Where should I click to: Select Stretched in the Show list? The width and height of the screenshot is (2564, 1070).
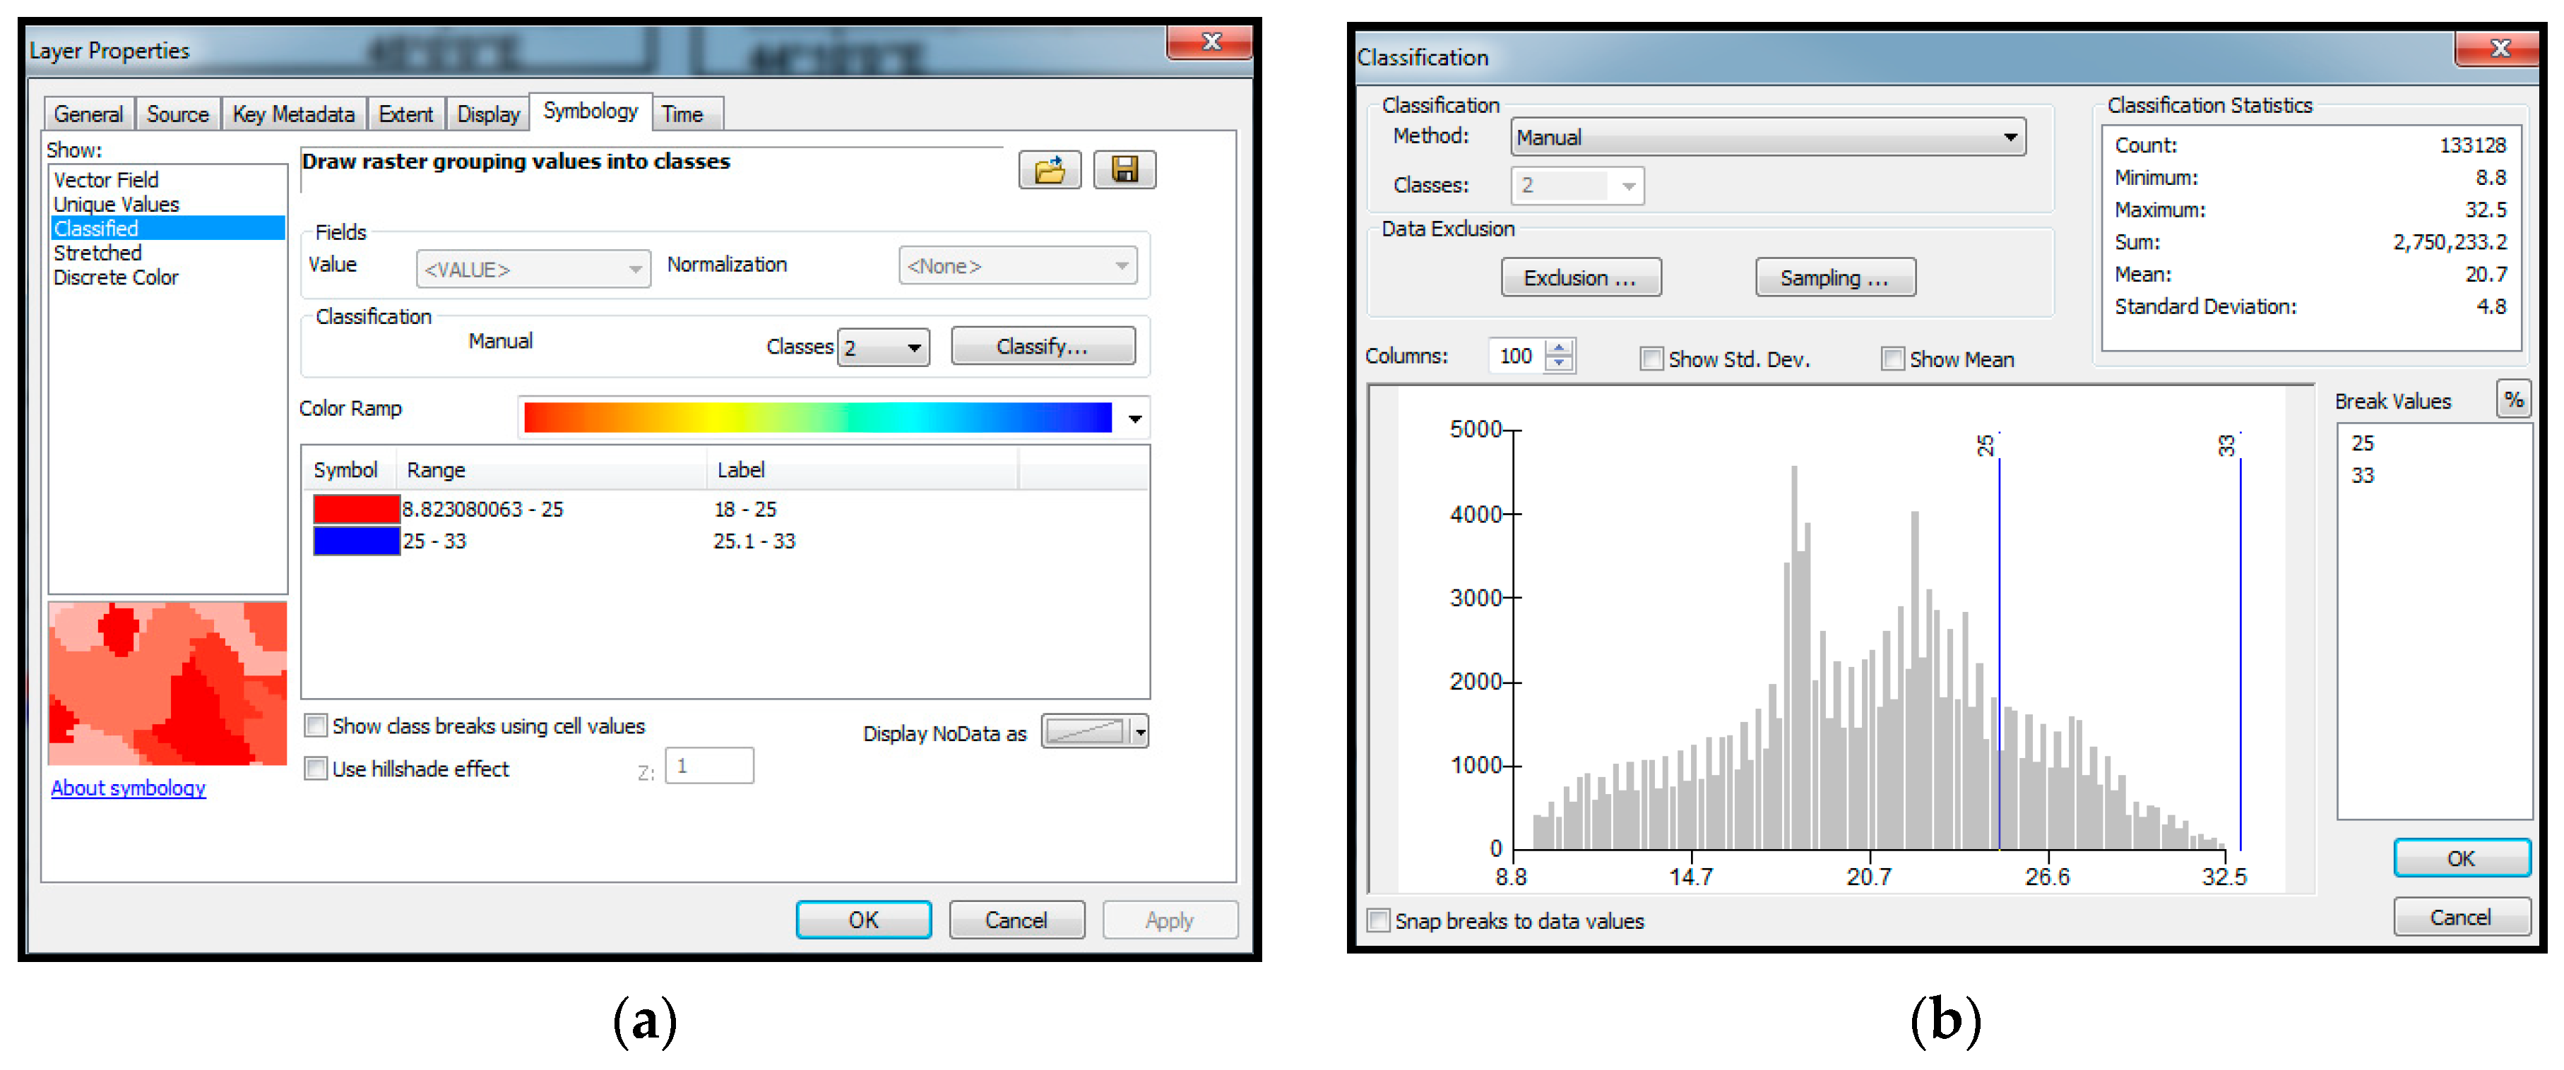click(x=97, y=253)
